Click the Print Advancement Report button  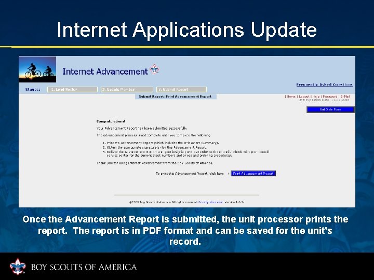[x=253, y=174]
